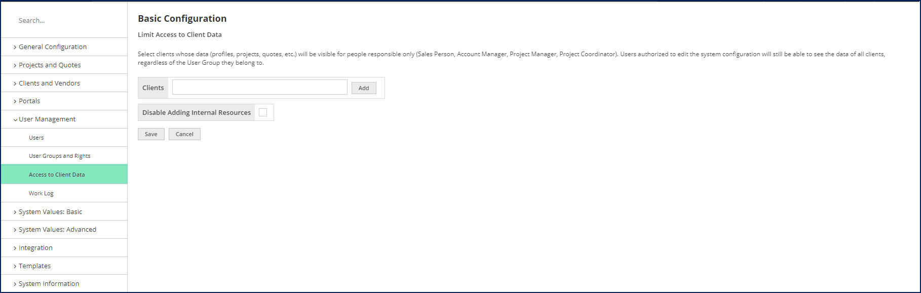
Task: Select Access to Client Data item
Action: [64, 175]
